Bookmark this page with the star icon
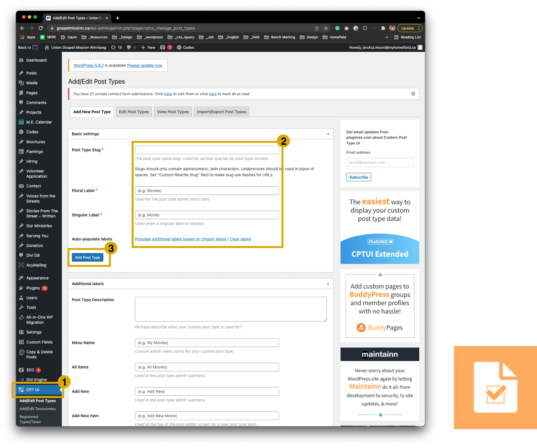Screen dimensions: 537x448 326,28
